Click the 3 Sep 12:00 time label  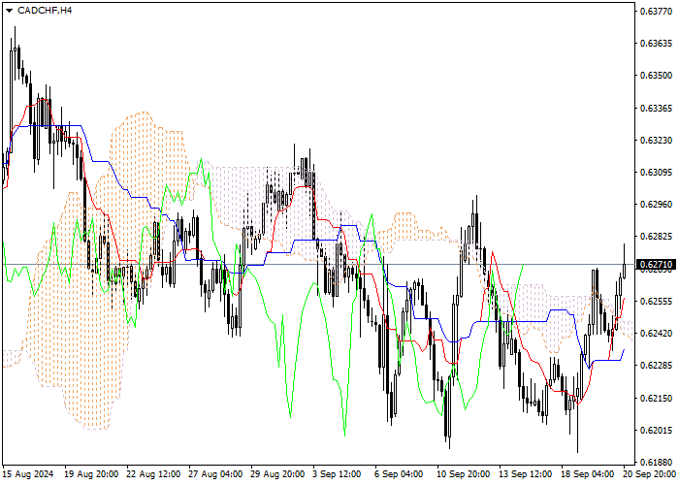point(337,474)
